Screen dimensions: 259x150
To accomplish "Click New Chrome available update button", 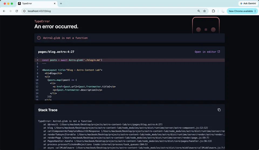I will click(x=241, y=11).
